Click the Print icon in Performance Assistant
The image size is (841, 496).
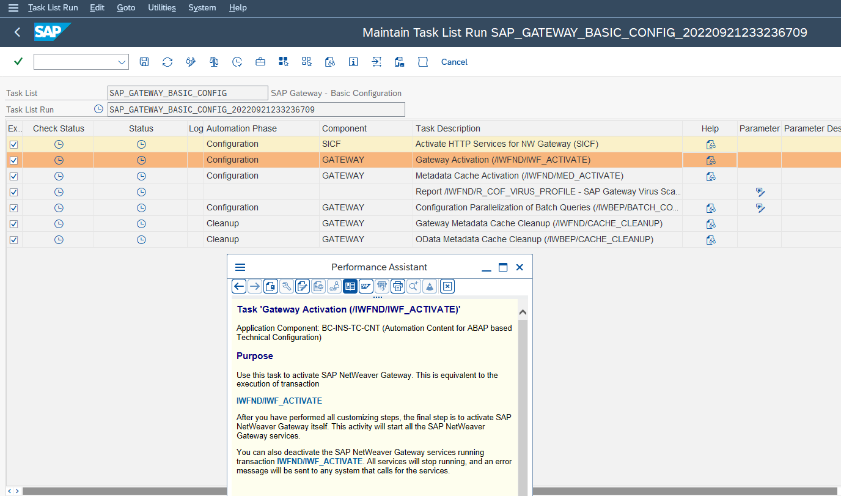(398, 286)
